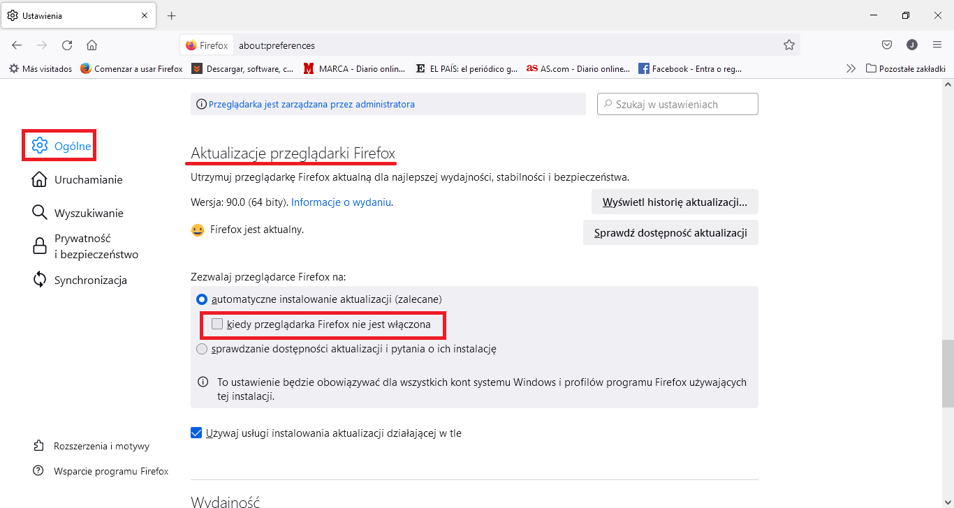This screenshot has width=954, height=508.
Task: Click the Aktualizacje przeglądarki Firefox heading
Action: pos(293,153)
